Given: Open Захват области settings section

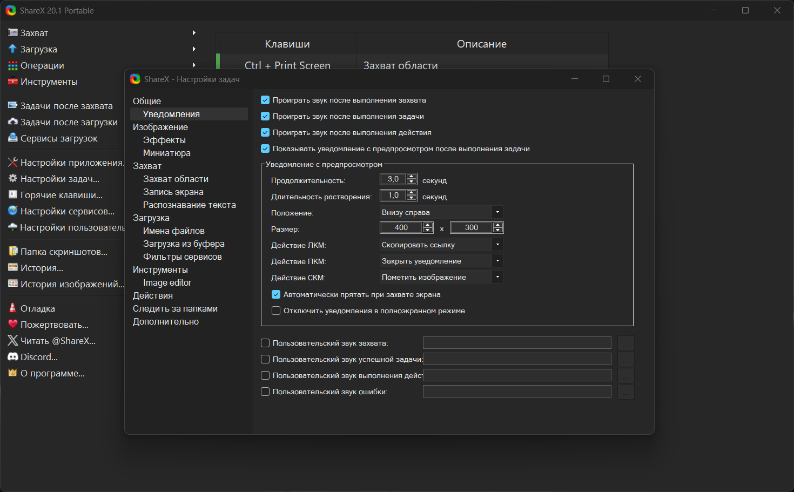Looking at the screenshot, I should (176, 179).
